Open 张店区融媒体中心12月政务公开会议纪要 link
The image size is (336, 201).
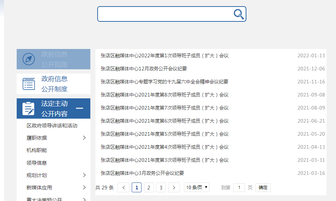coord(144,69)
